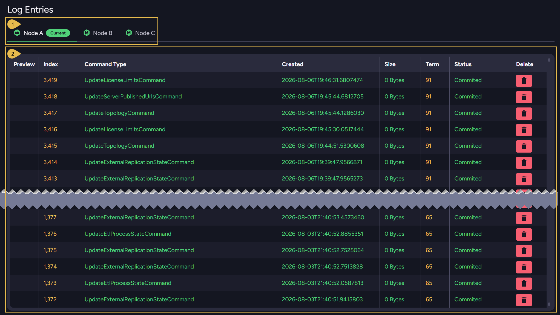The height and width of the screenshot is (315, 560).
Task: Click Commited status in row 1,376
Action: pos(468,234)
